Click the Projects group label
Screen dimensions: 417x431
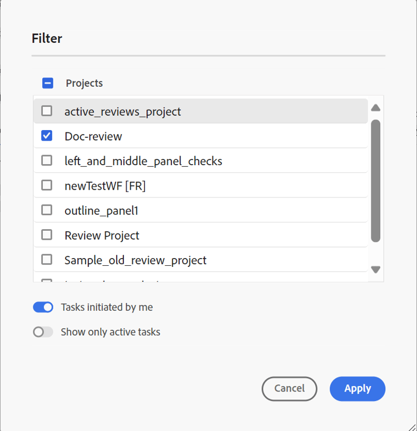click(x=84, y=83)
